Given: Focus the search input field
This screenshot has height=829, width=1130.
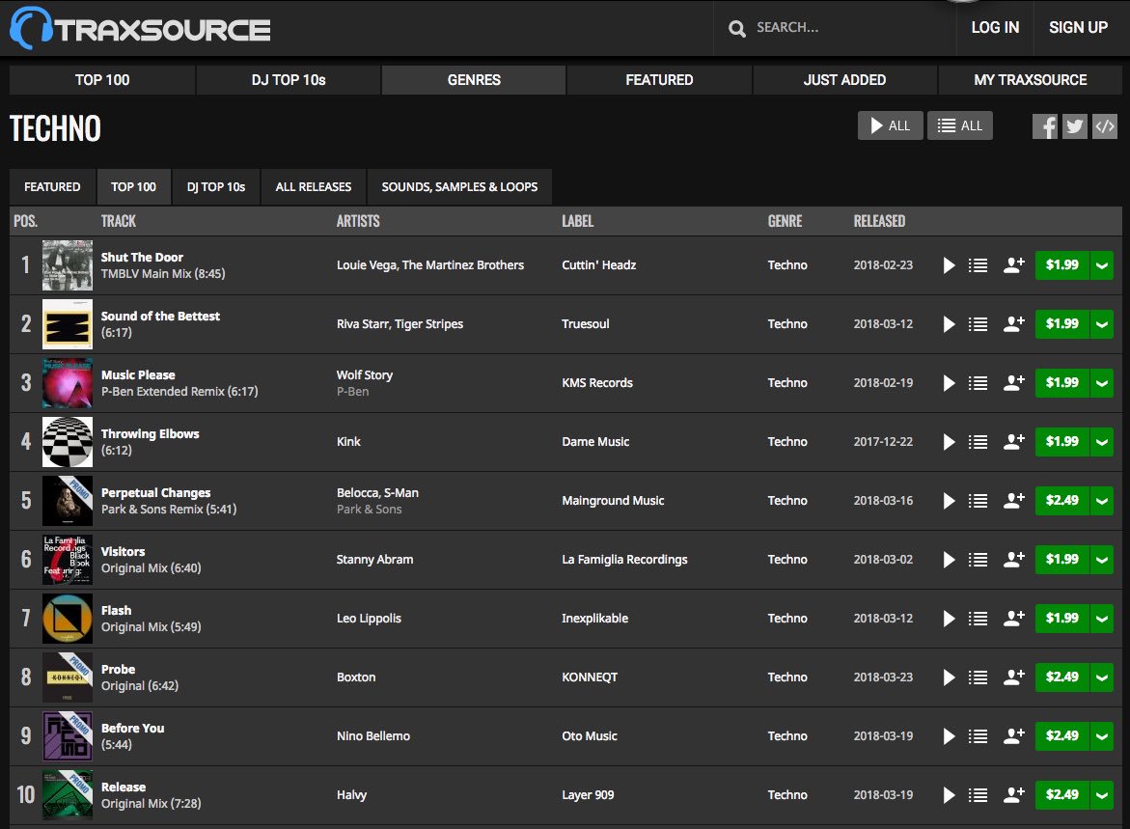Looking at the screenshot, I should coord(850,27).
